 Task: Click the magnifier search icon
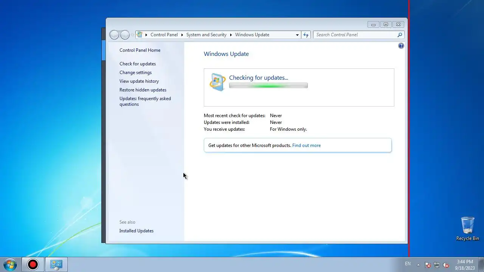pyautogui.click(x=400, y=35)
